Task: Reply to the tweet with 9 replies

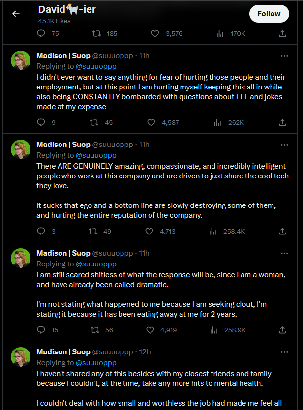Action: [41, 122]
